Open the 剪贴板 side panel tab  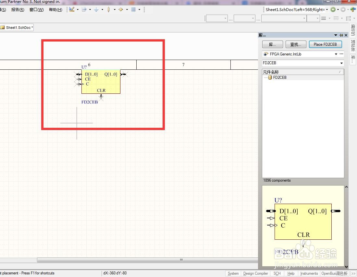pyautogui.click(x=353, y=45)
